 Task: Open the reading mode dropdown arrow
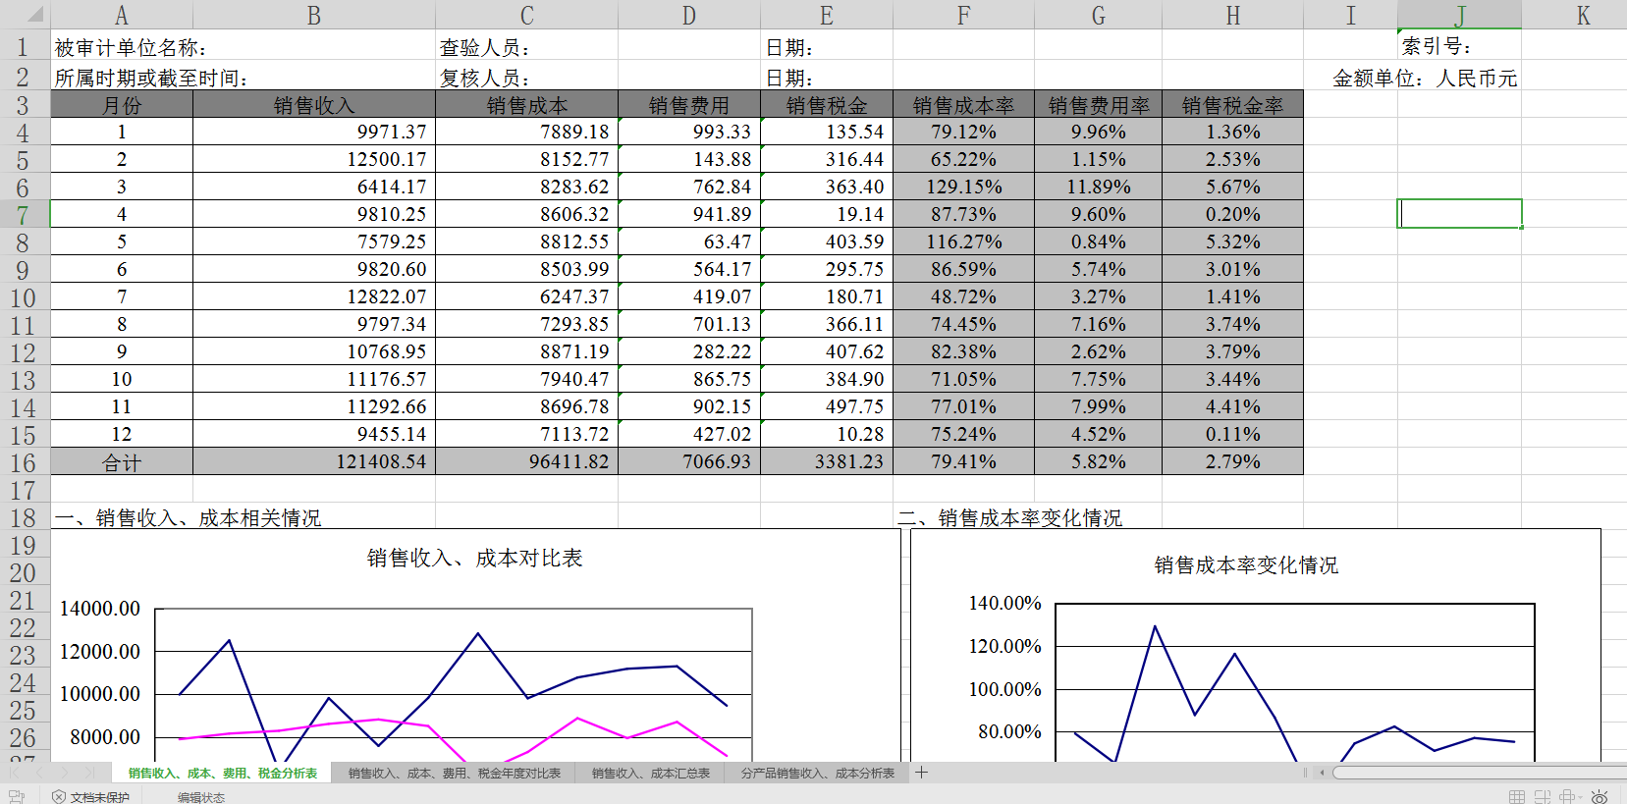point(1581,797)
